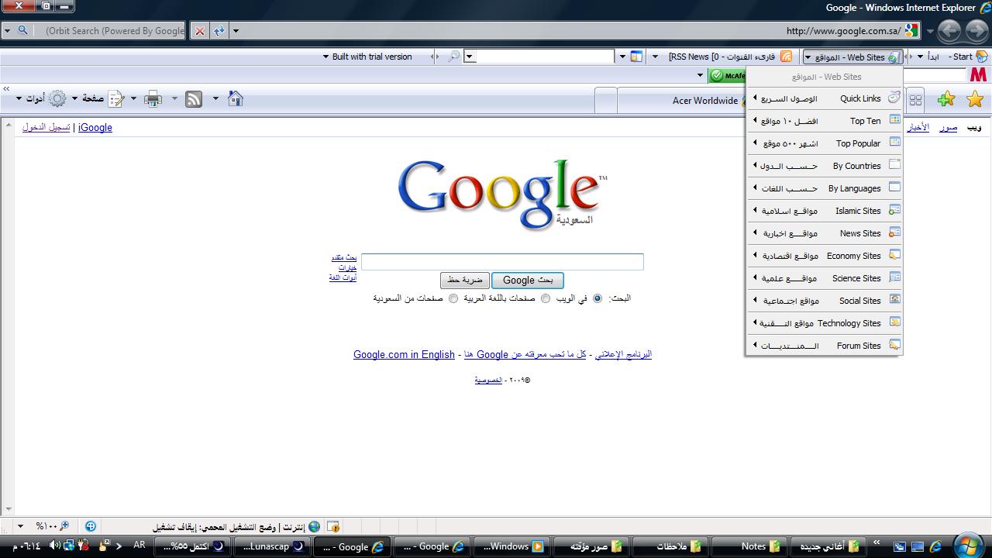Open the Favorites Center star icon
992x558 pixels.
[x=975, y=99]
